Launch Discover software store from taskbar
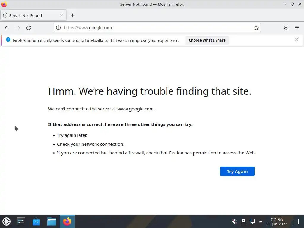 pos(36,221)
